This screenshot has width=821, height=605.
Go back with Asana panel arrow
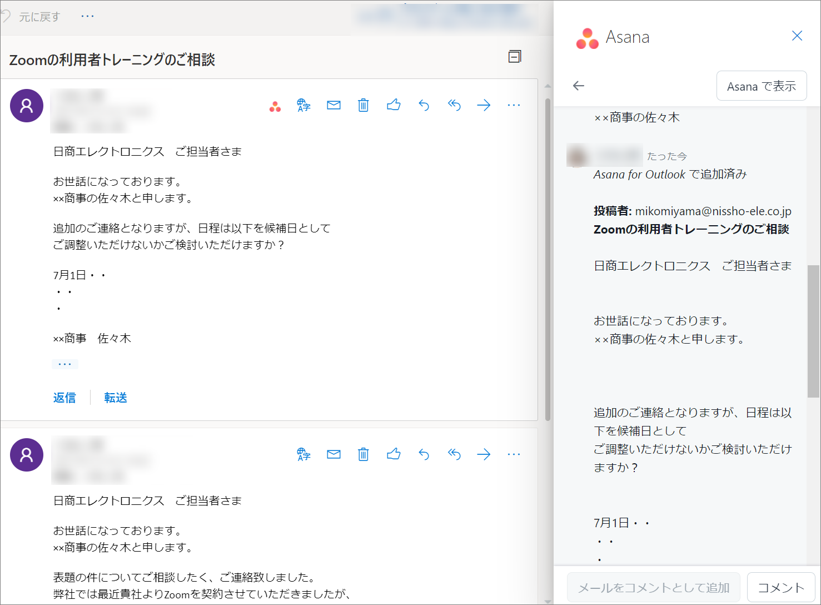point(579,86)
